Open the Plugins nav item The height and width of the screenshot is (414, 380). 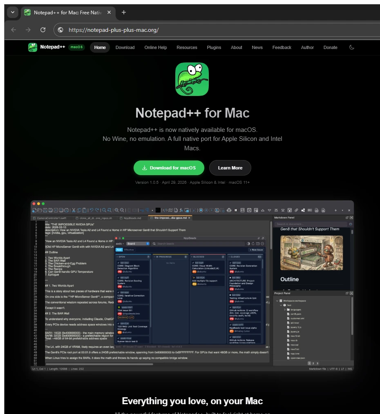click(214, 47)
